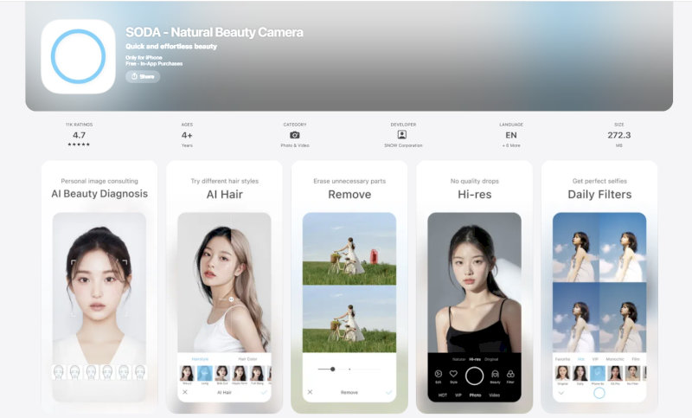Select the Monochrome tab in Daily Filters screenshot
This screenshot has height=418, width=692.
tap(615, 359)
